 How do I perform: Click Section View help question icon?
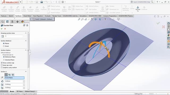coord(27,25)
